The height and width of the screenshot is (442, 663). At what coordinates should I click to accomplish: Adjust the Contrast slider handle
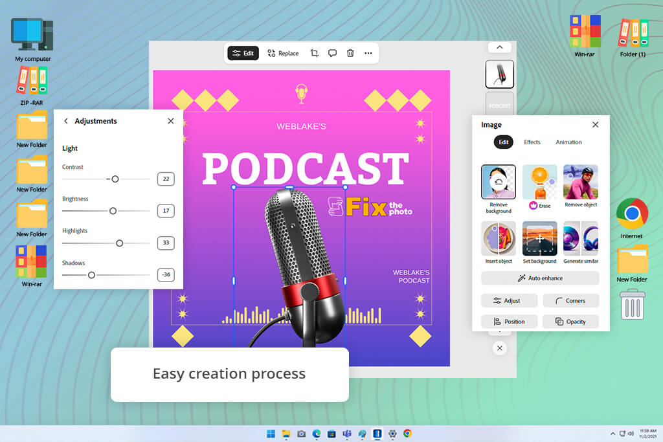[115, 179]
